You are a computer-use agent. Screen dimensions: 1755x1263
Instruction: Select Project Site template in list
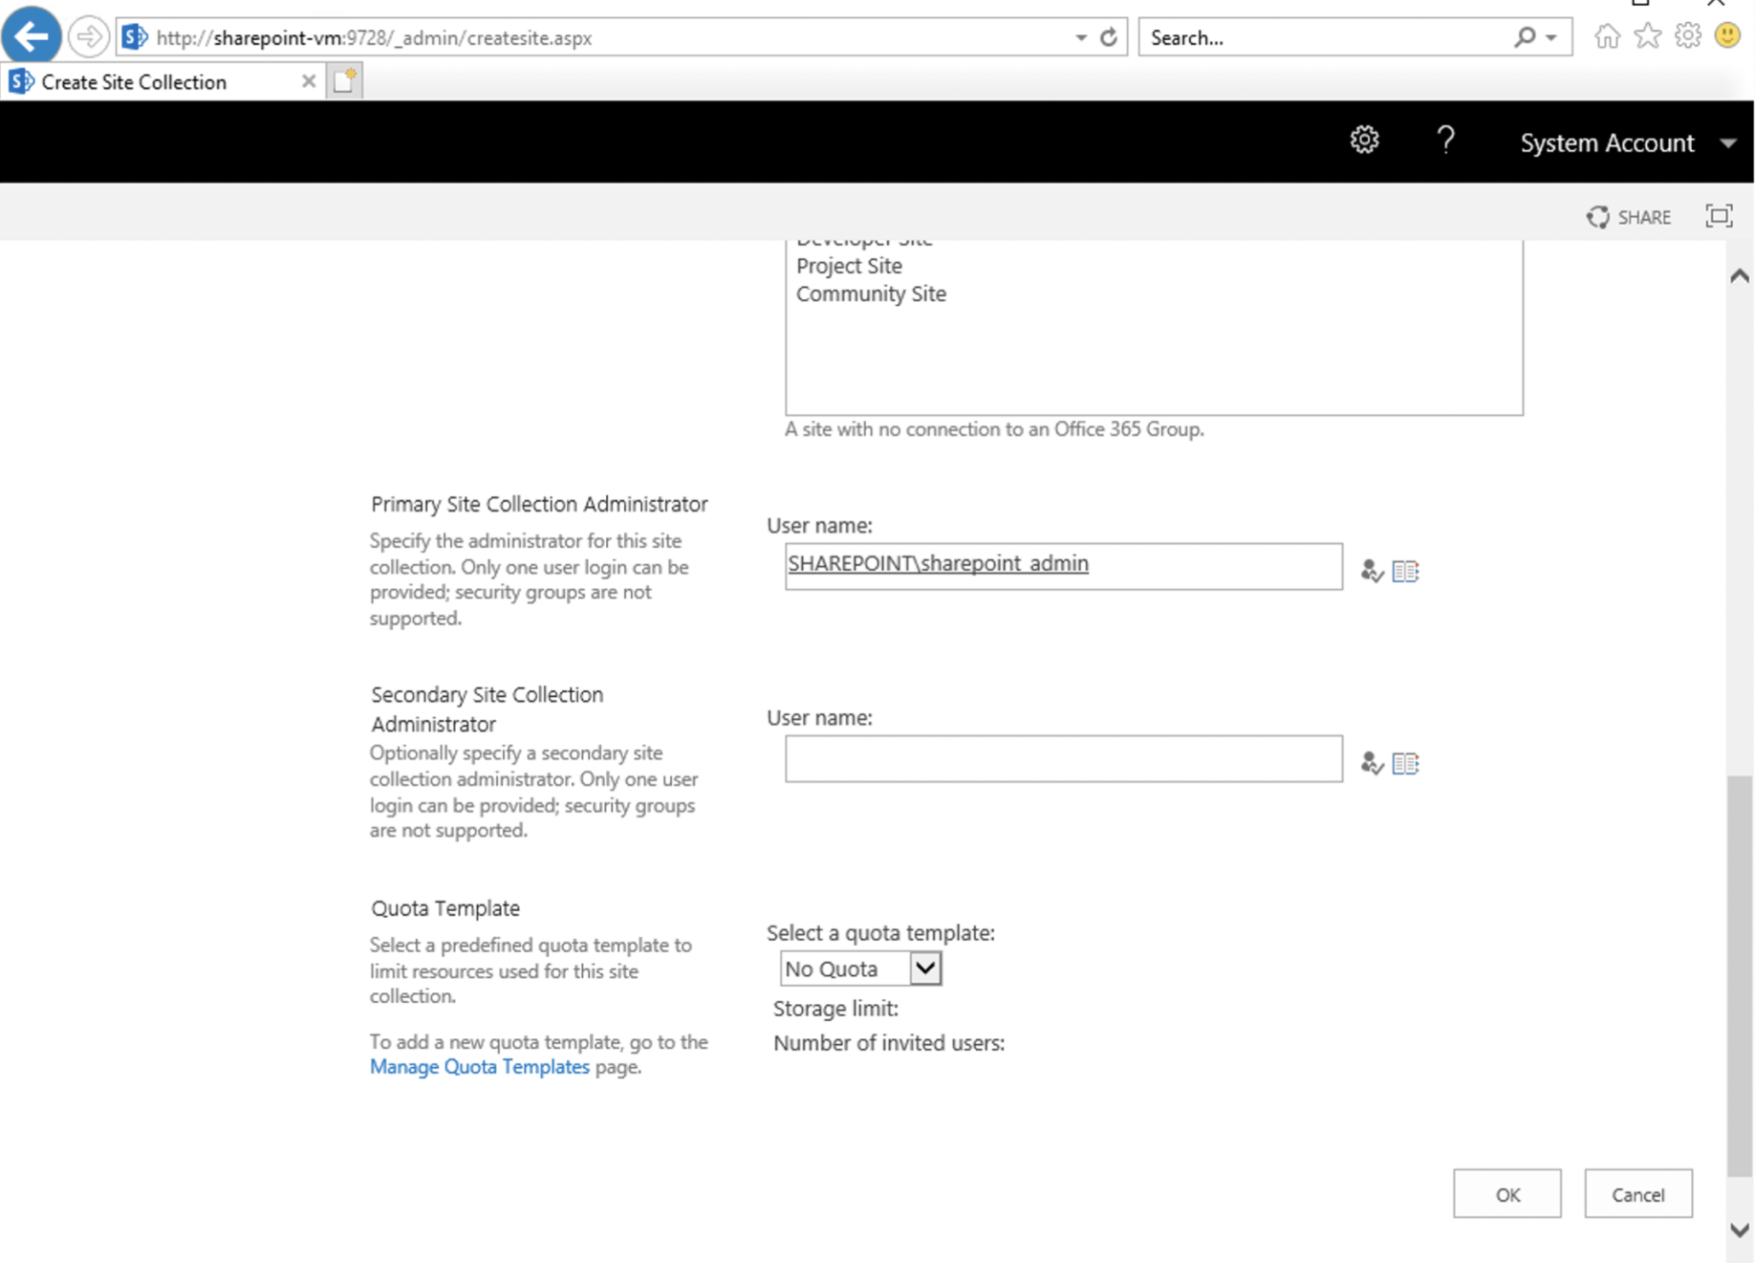pos(849,266)
